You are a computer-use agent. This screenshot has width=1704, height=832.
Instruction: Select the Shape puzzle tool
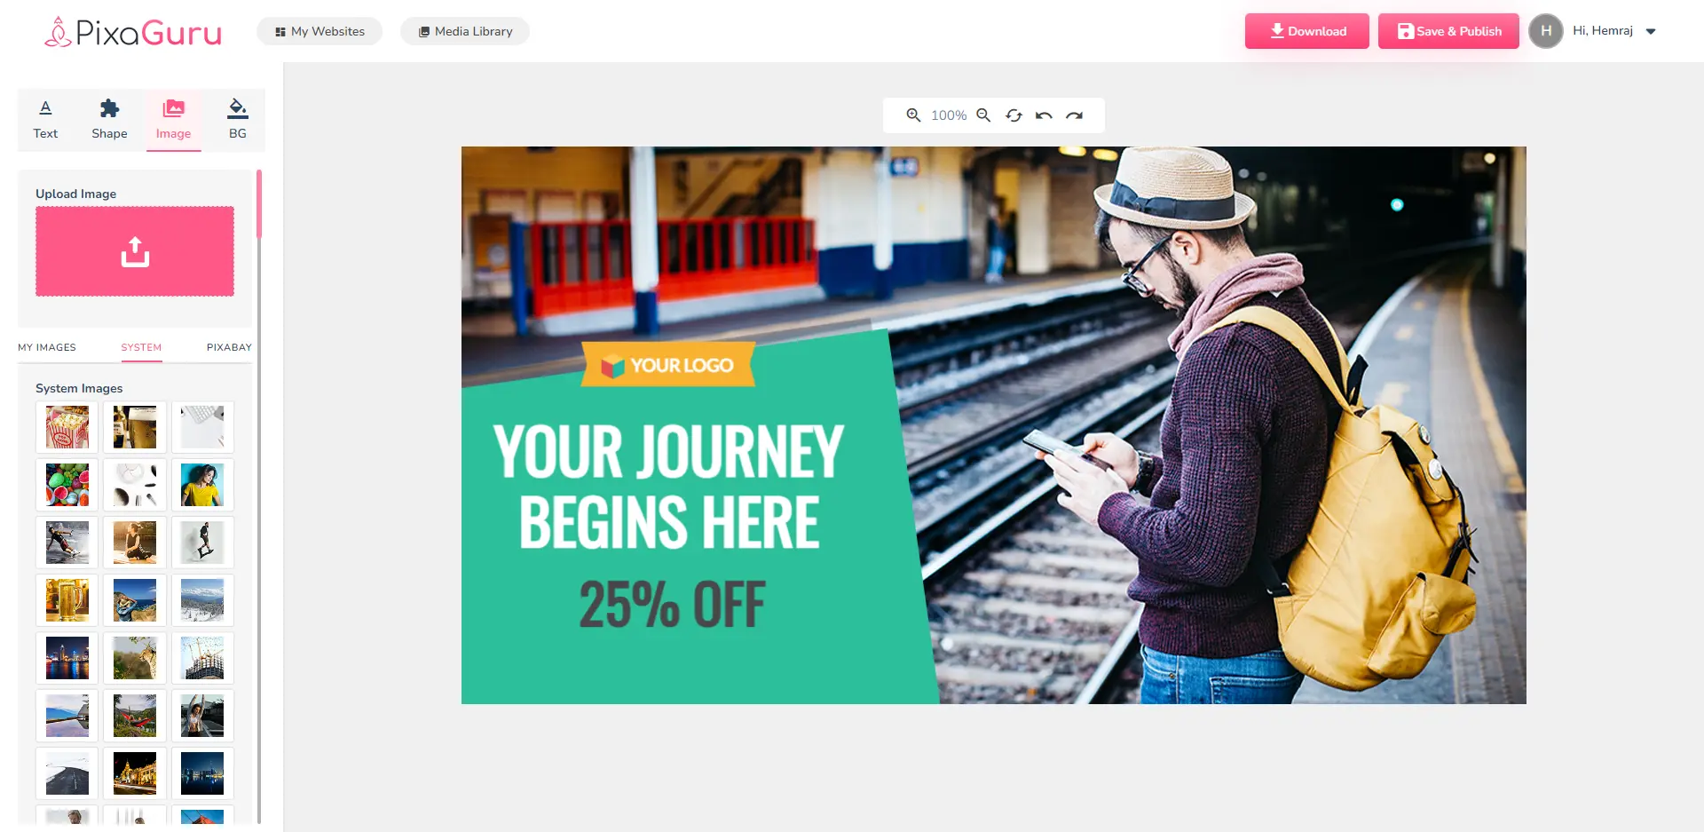pos(109,120)
